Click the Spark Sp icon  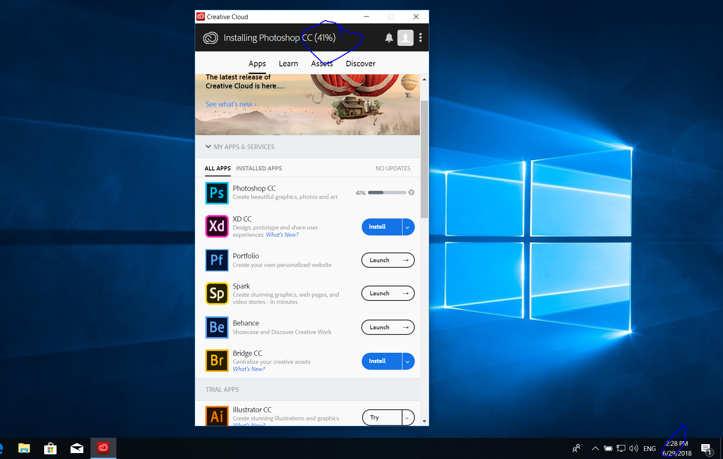pos(217,294)
